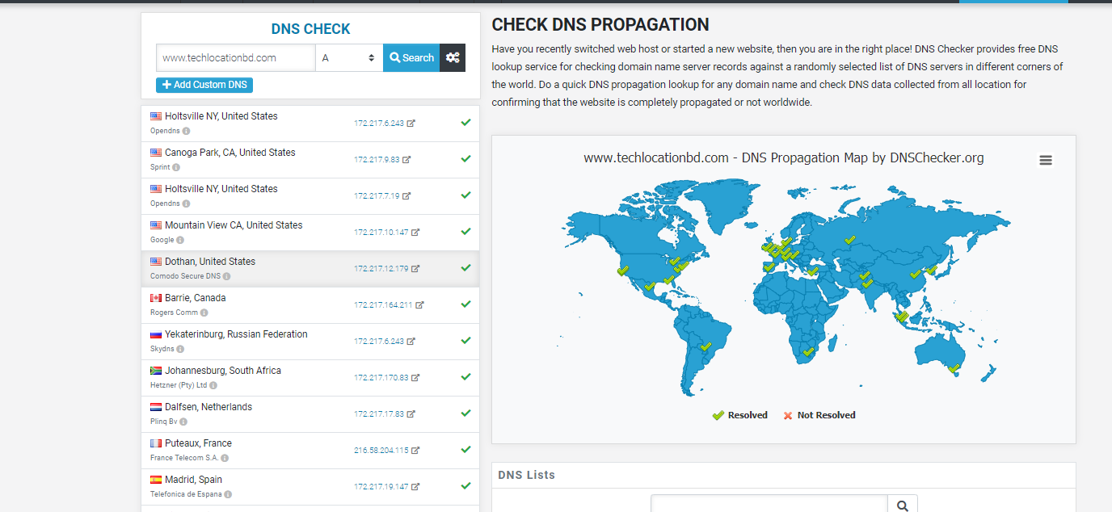Click the info icon next to Sprint
Screen dimensions: 1112x512
(x=176, y=167)
